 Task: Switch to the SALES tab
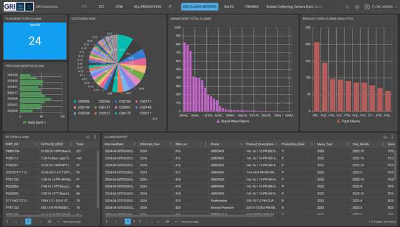tap(229, 7)
